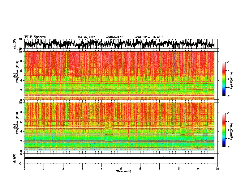Click the -5 label on ch.1 colorbar
Screen dimensions: 245x189
(228, 79)
